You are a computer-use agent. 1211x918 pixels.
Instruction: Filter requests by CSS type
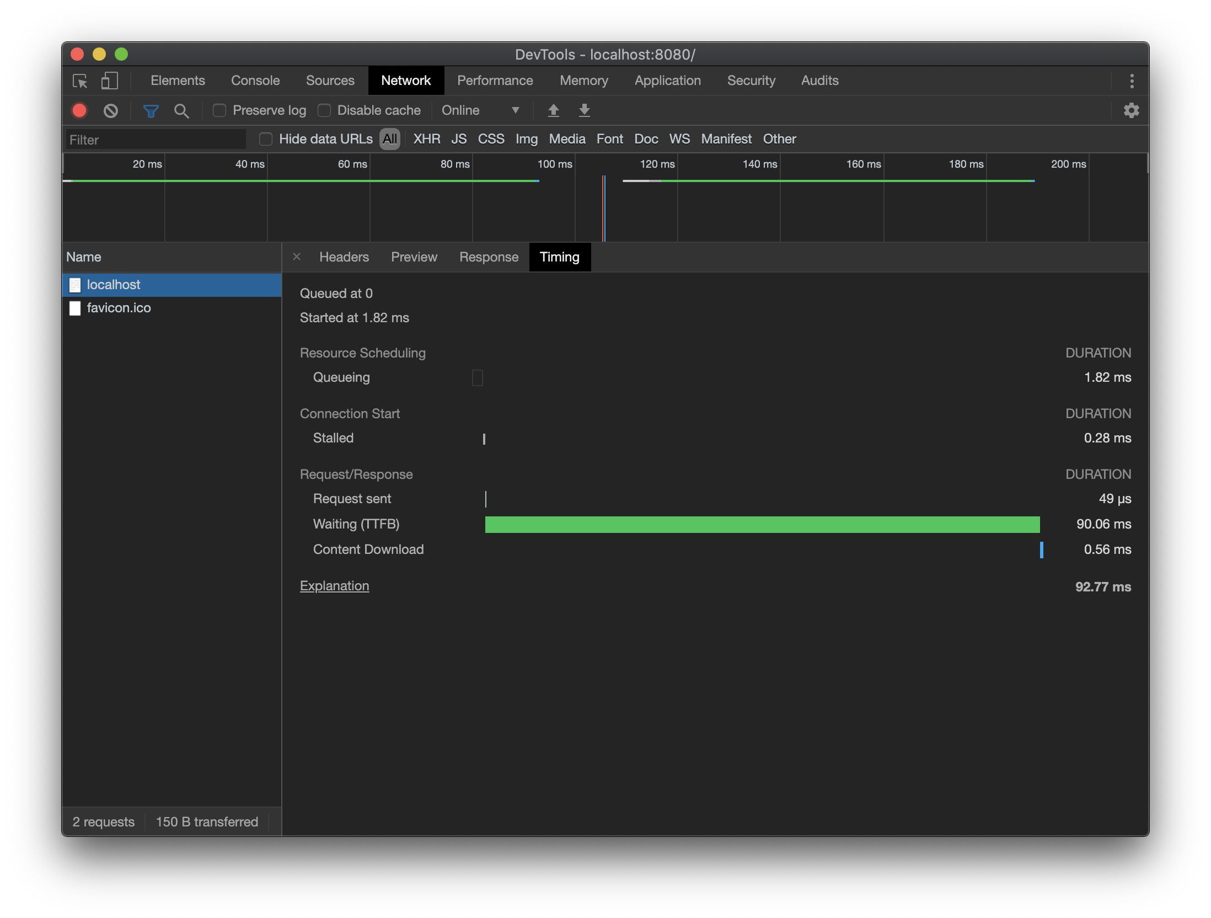[491, 139]
